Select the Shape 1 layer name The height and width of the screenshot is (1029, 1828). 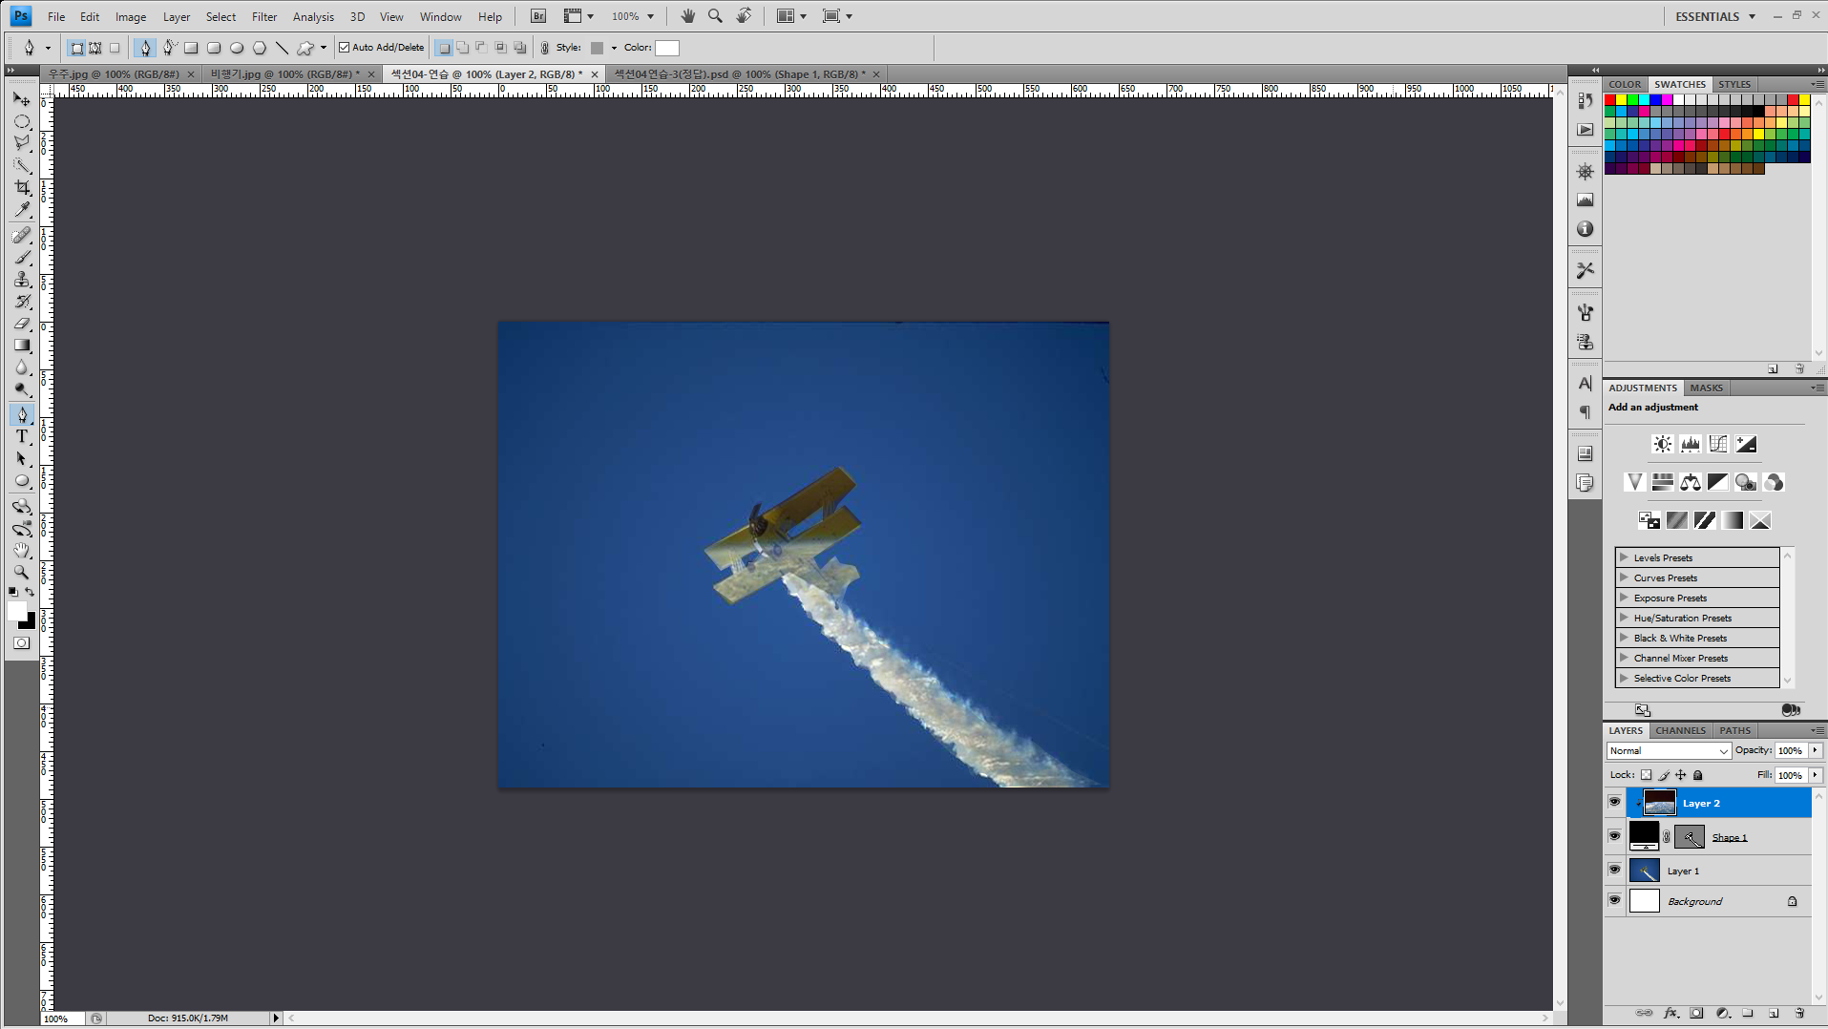[1729, 837]
